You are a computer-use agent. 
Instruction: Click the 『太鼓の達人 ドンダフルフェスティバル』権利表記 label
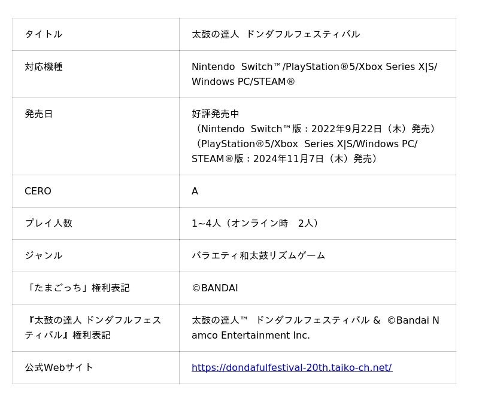click(x=93, y=327)
